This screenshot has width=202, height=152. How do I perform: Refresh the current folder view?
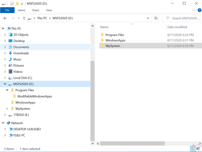tap(156, 18)
